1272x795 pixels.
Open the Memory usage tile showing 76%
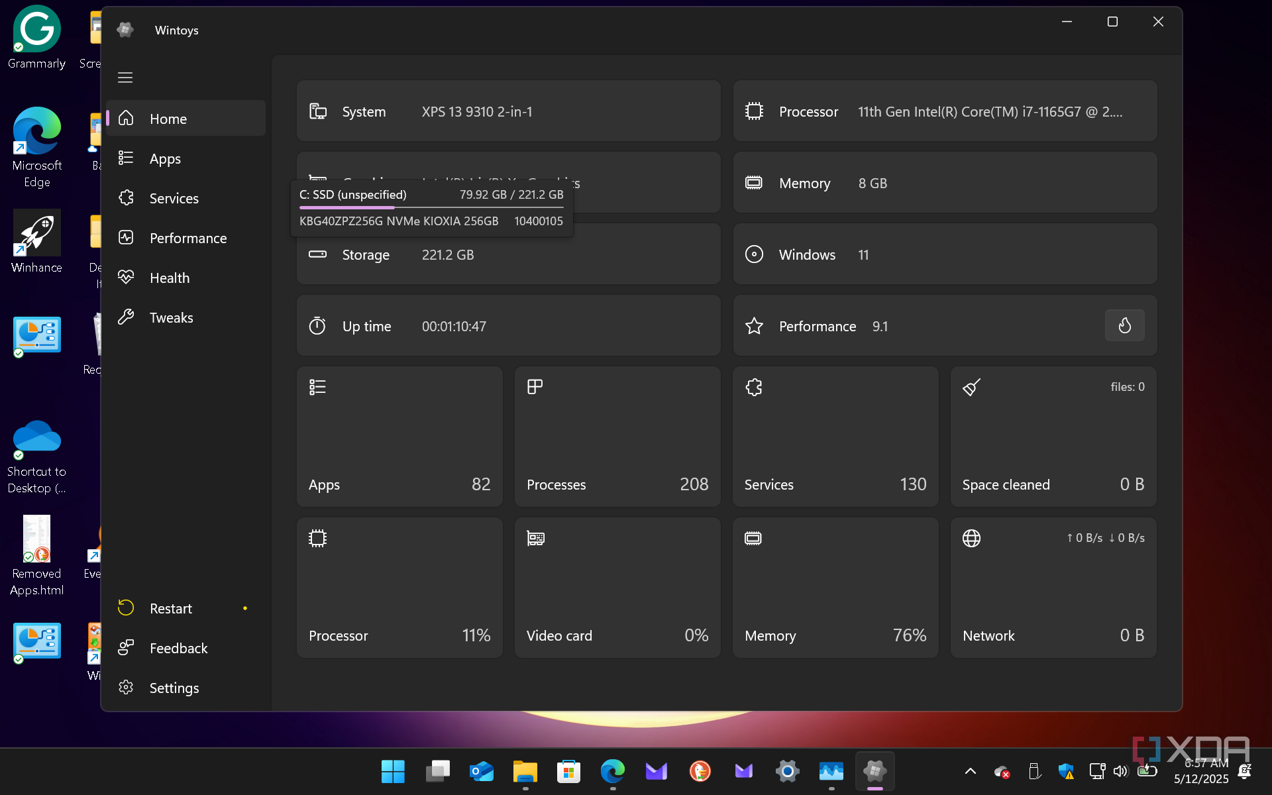tap(835, 588)
